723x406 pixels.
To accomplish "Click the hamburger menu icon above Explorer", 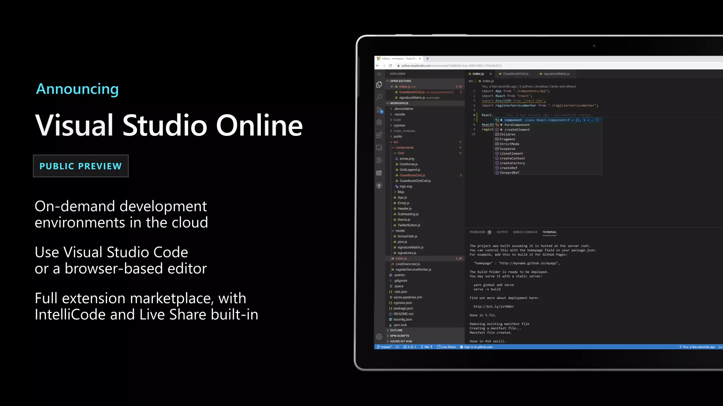I will [379, 74].
